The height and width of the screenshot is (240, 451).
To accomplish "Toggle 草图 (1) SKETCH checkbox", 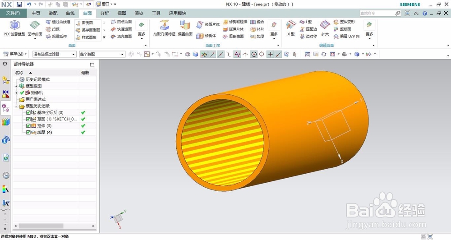I will (28, 119).
